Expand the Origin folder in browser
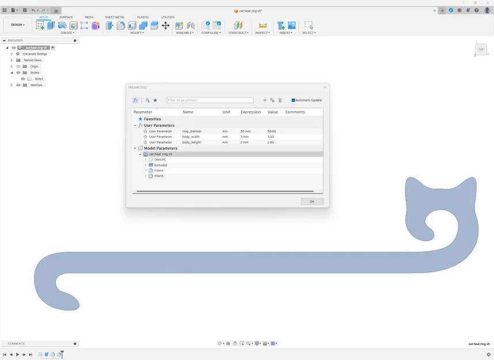This screenshot has height=360, width=494. [x=12, y=66]
